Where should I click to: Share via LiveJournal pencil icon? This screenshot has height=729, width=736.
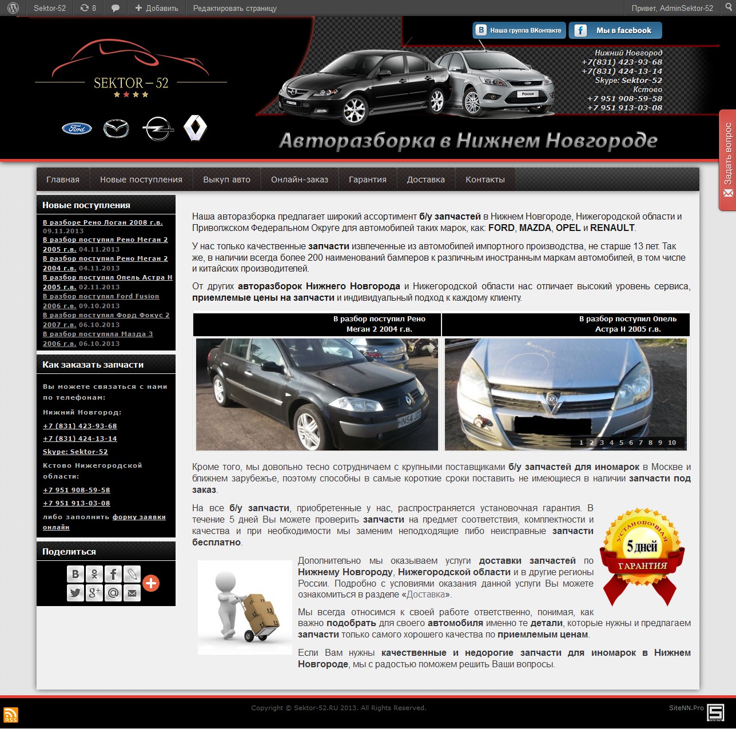(132, 574)
